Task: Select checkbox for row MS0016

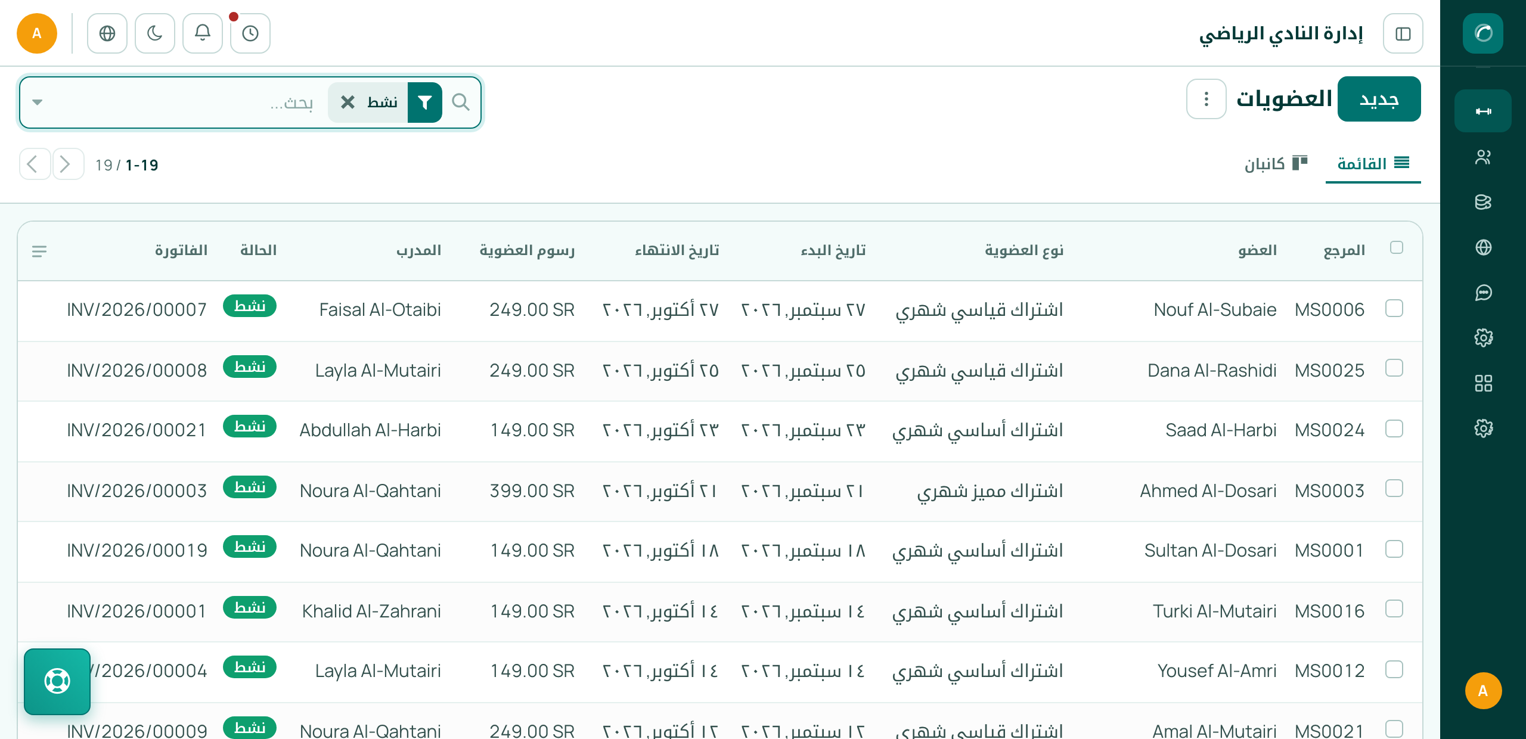Action: [1394, 609]
